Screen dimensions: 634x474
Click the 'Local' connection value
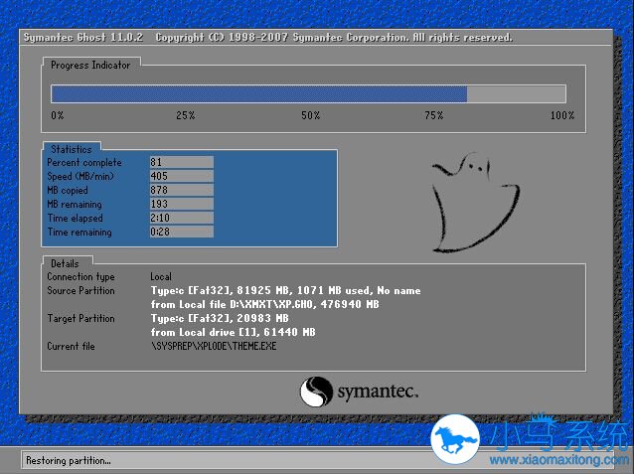click(x=161, y=276)
